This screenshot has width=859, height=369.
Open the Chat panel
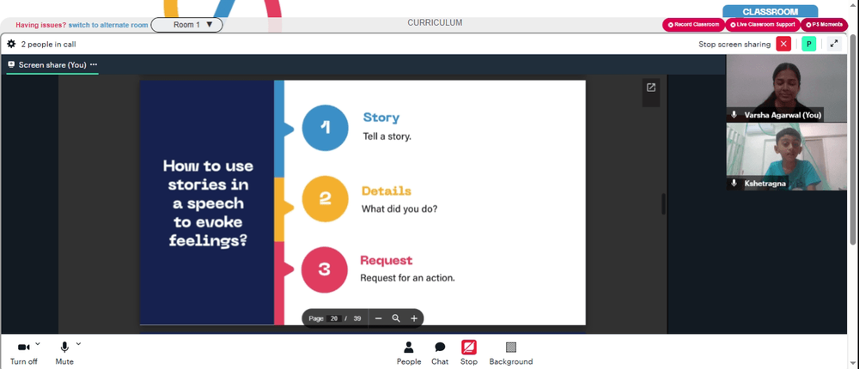click(x=440, y=353)
